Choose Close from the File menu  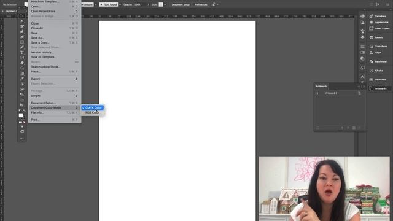[x=55, y=23]
